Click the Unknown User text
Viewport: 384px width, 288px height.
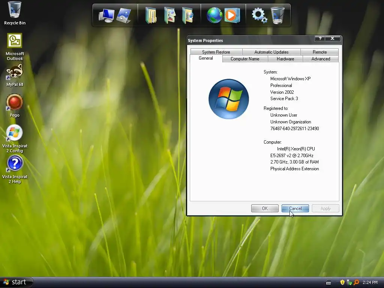(x=283, y=115)
